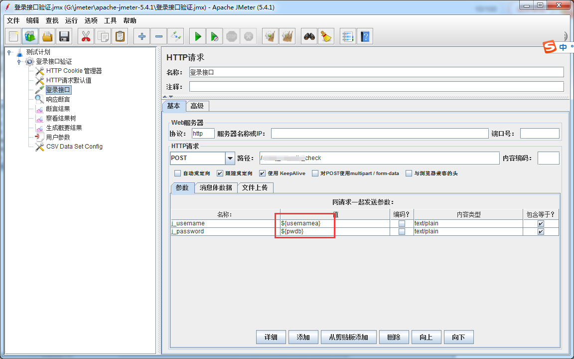Reset search with the yellow brush icon
574x359 pixels.
tap(326, 36)
